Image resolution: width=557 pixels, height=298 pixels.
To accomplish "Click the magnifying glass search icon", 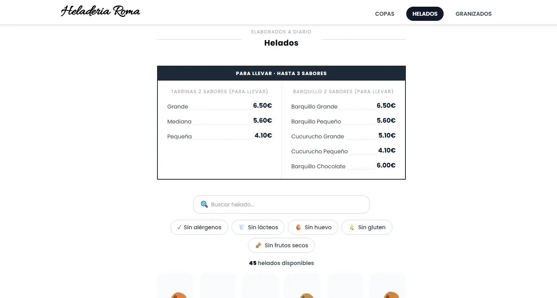I will (x=204, y=204).
